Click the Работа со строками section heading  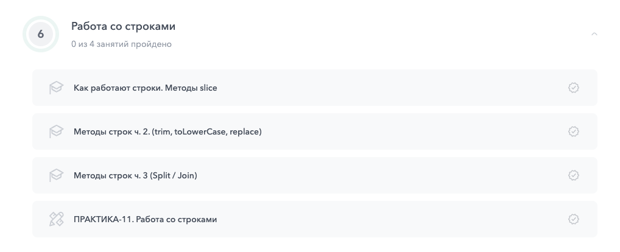point(124,27)
